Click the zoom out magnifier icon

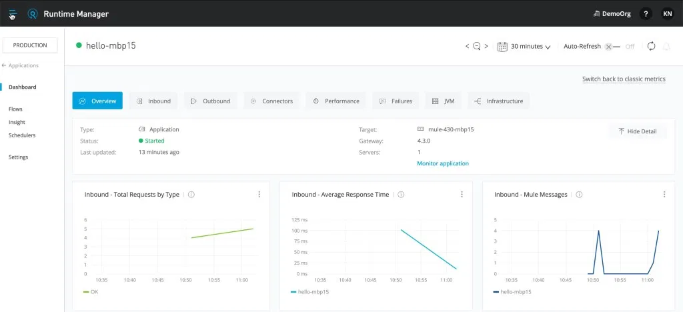[x=477, y=47]
